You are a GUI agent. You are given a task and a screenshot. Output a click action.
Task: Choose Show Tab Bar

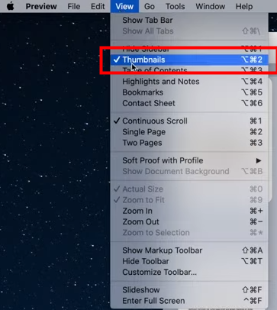pyautogui.click(x=189, y=20)
